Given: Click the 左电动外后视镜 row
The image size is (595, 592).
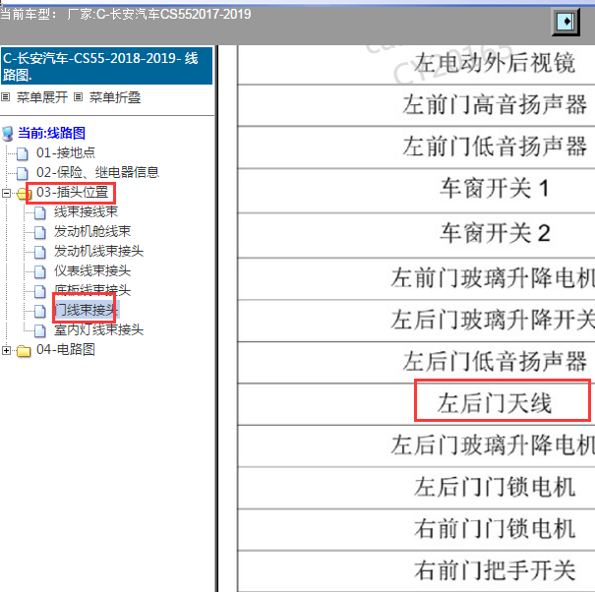Looking at the screenshot, I should (x=416, y=65).
